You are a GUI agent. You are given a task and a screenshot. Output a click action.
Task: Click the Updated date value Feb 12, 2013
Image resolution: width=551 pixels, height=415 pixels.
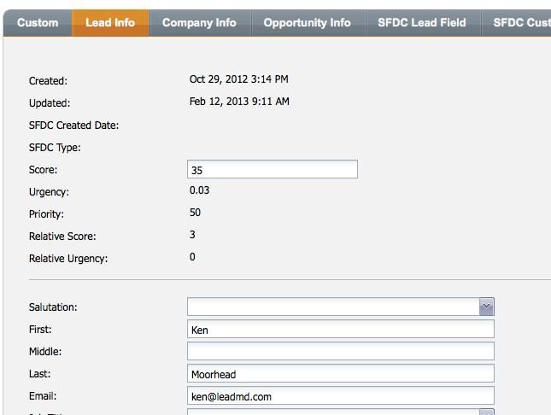click(239, 102)
